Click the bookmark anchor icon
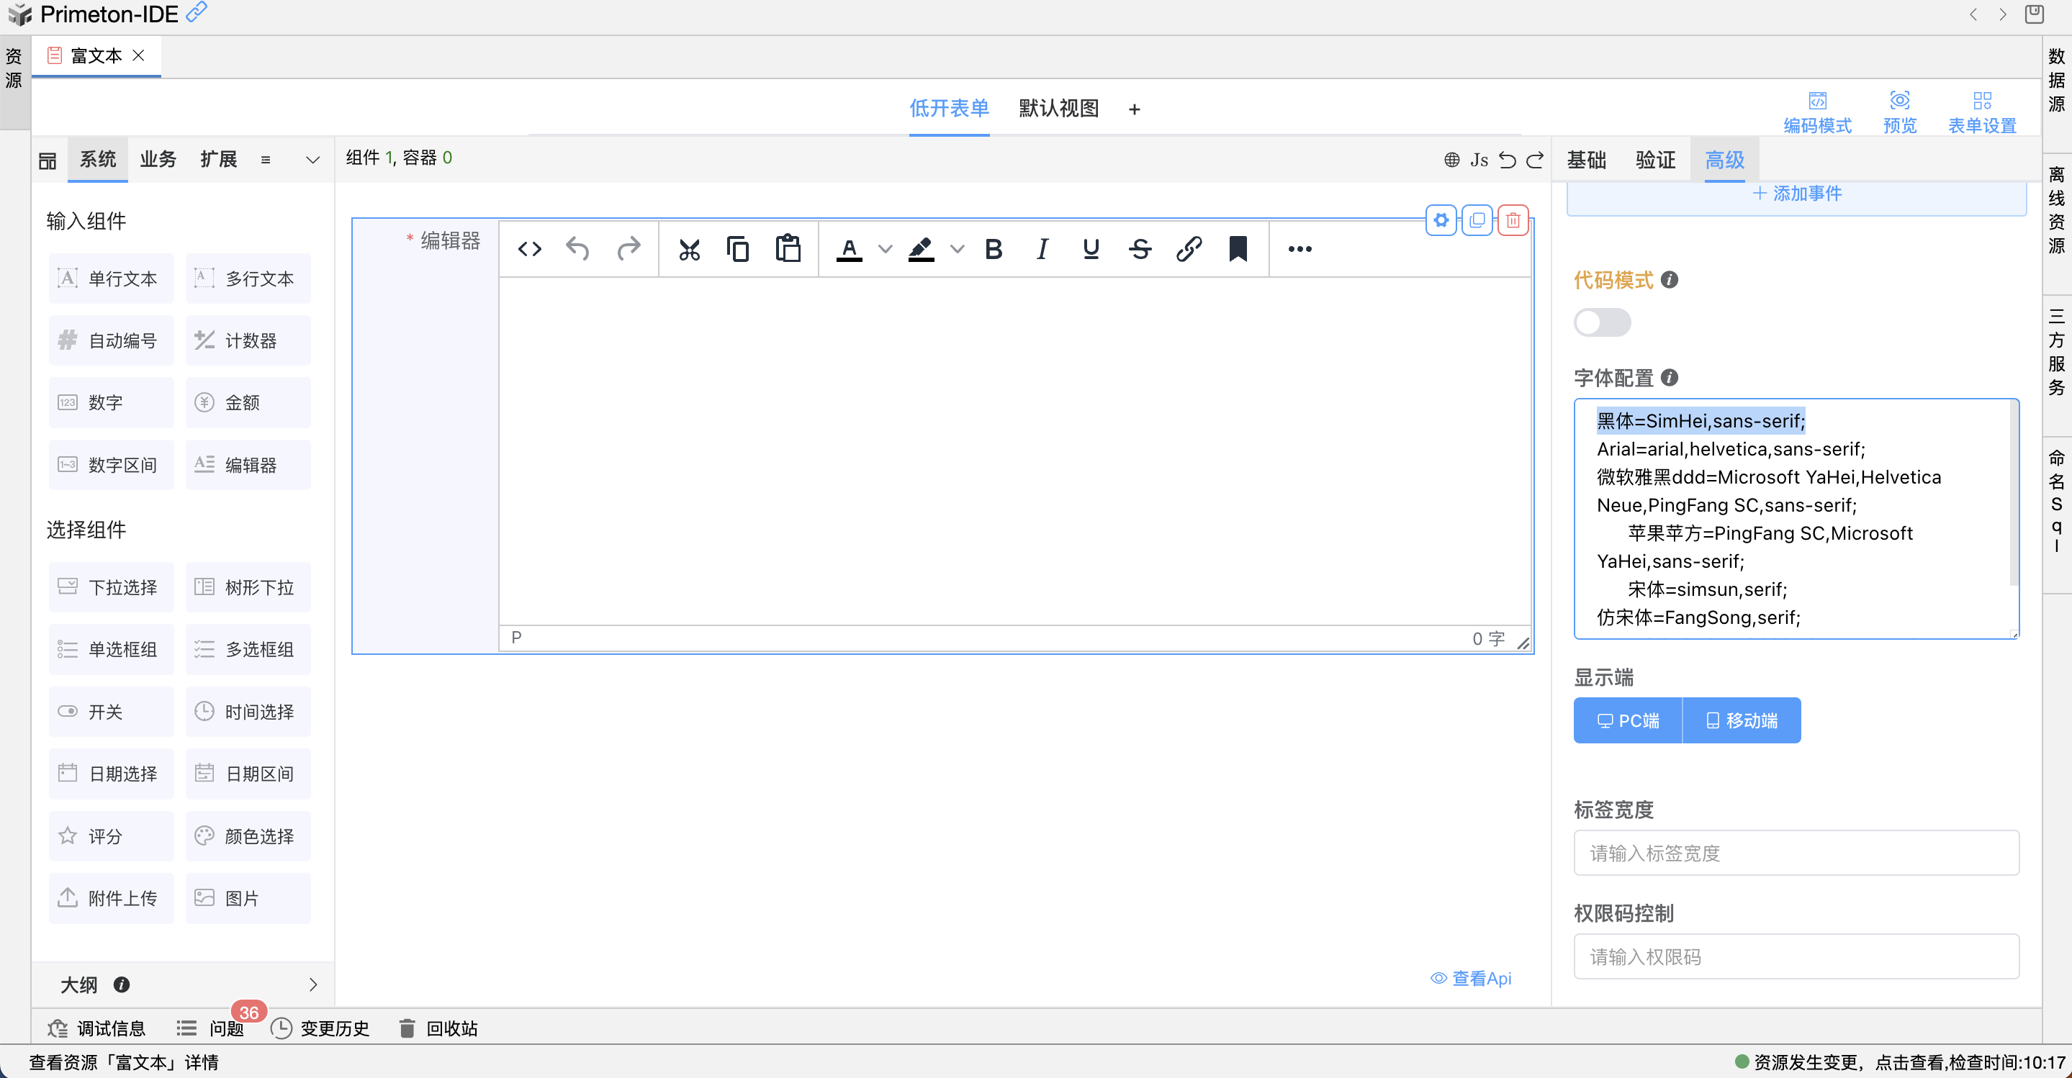This screenshot has height=1078, width=2072. coord(1237,249)
